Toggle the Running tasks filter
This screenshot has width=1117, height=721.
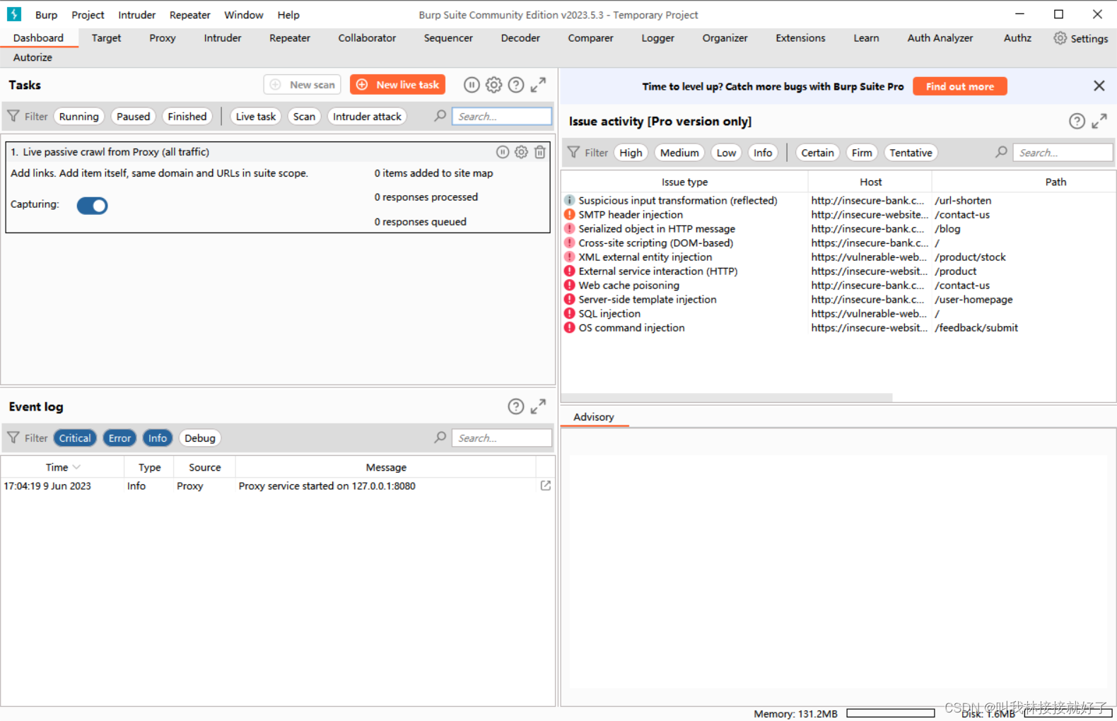click(79, 117)
